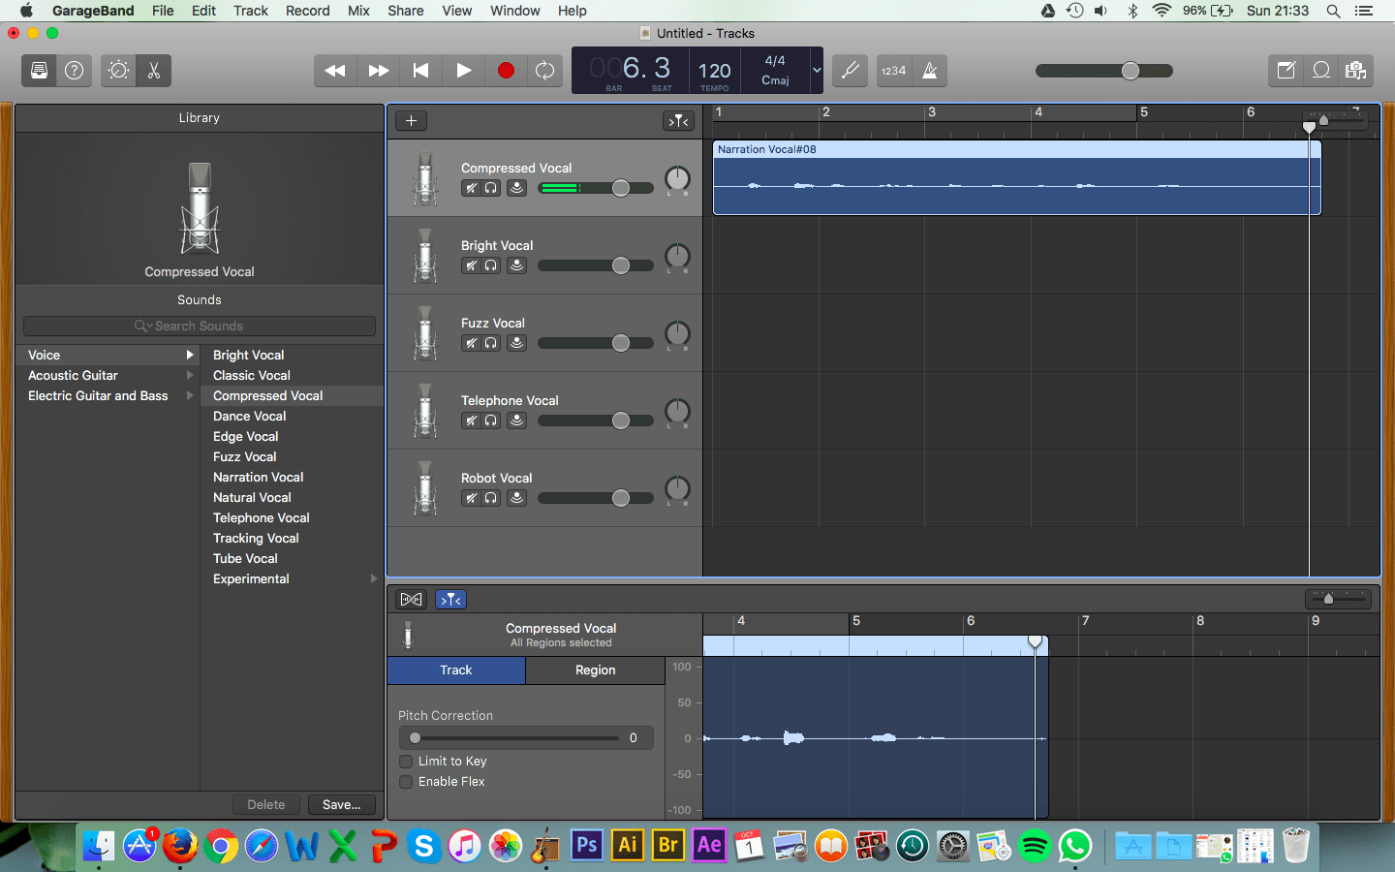
Task: Switch to the Track tab in editor
Action: point(456,670)
